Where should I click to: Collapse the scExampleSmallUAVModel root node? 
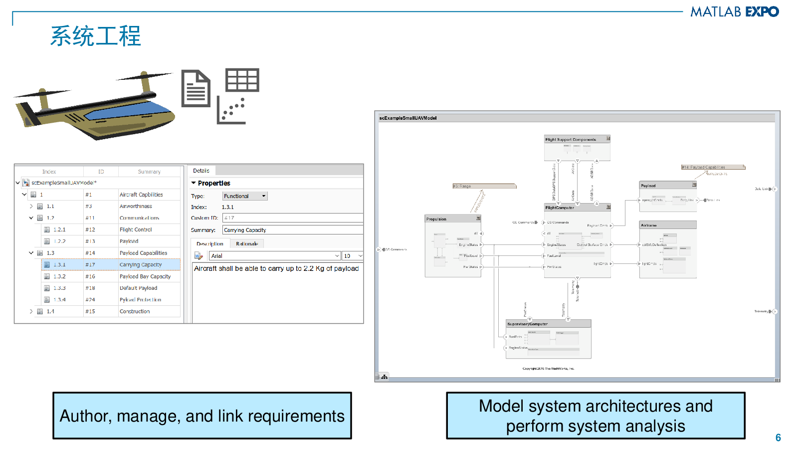tap(18, 183)
